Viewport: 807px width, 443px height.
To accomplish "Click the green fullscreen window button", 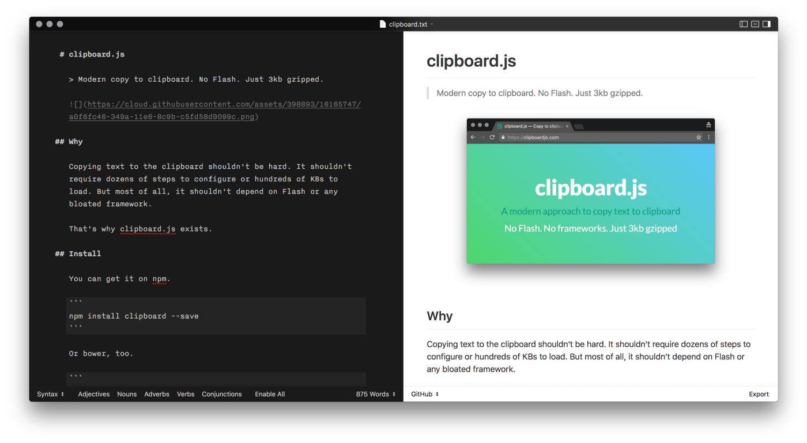I will (x=60, y=24).
